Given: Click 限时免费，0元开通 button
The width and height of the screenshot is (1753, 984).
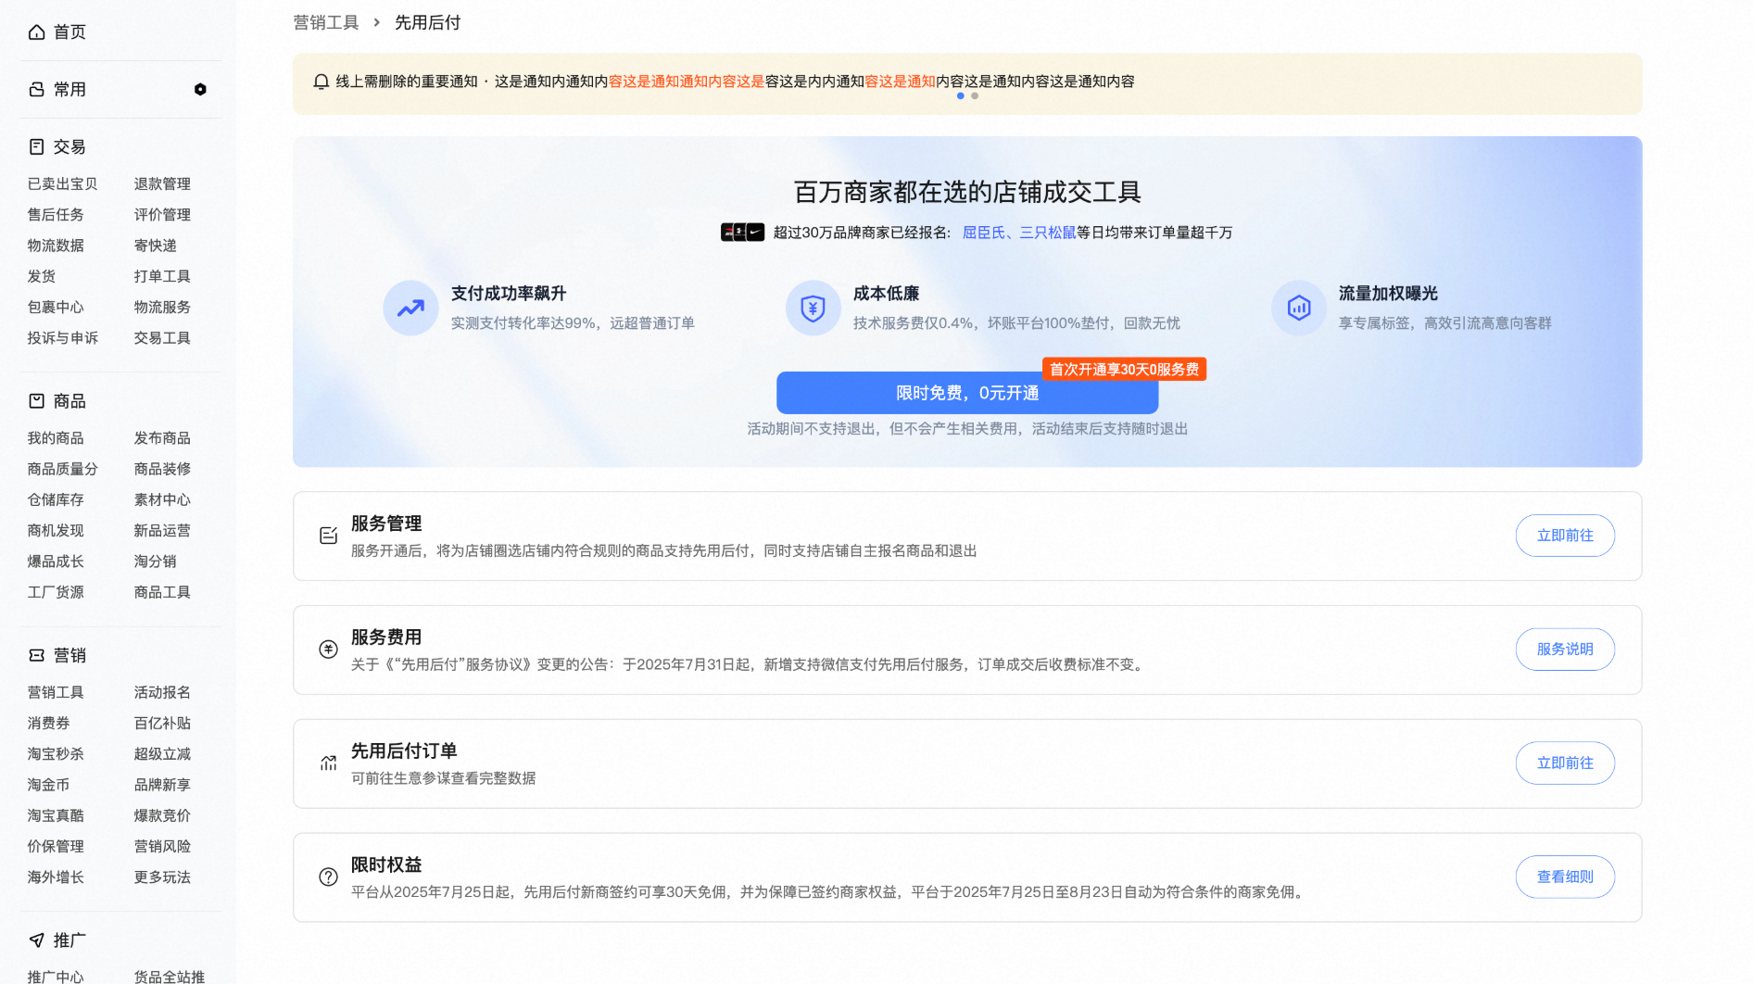Looking at the screenshot, I should pos(967,393).
